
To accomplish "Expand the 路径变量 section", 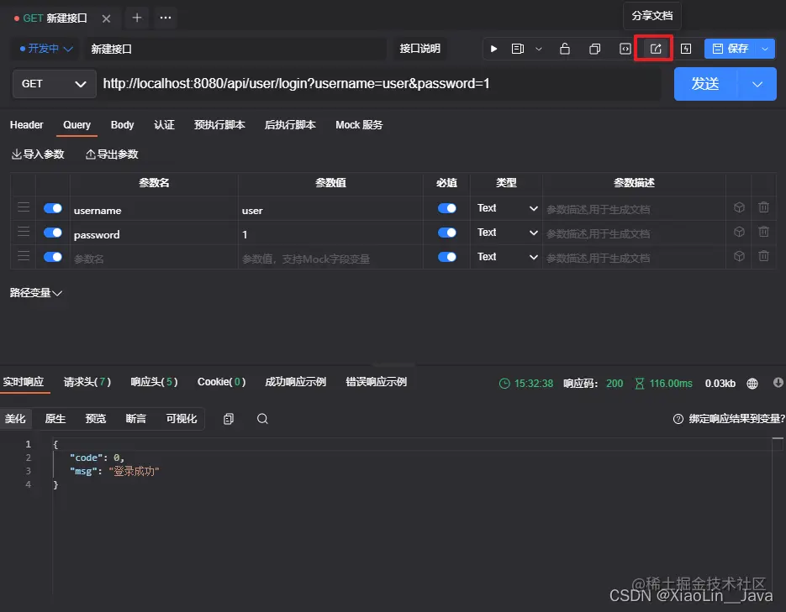I will point(35,293).
